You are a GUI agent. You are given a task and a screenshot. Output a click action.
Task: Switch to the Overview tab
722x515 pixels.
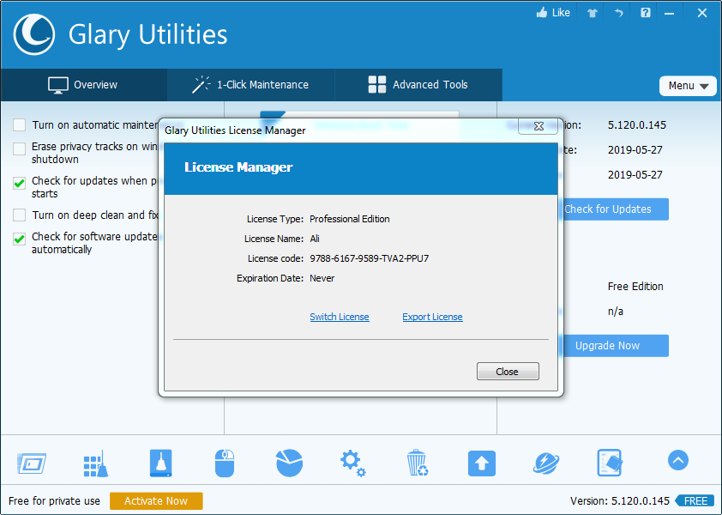pyautogui.click(x=84, y=85)
